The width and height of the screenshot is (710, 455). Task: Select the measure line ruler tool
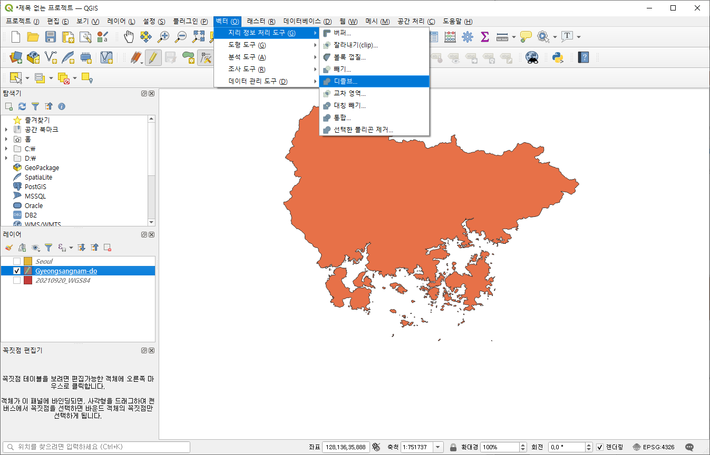click(502, 36)
